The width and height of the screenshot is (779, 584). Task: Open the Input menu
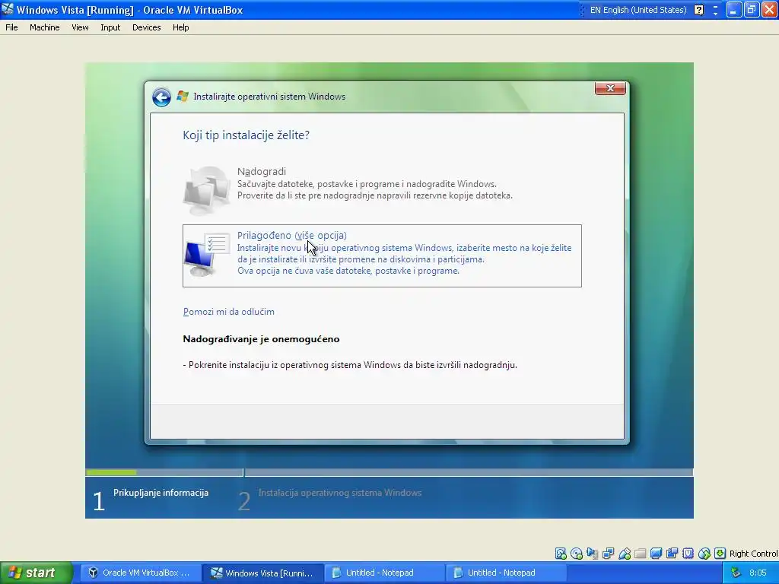pyautogui.click(x=110, y=27)
